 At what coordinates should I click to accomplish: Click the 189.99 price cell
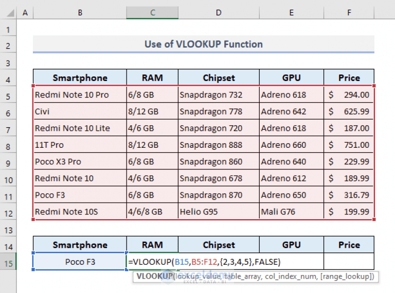pyautogui.click(x=349, y=178)
